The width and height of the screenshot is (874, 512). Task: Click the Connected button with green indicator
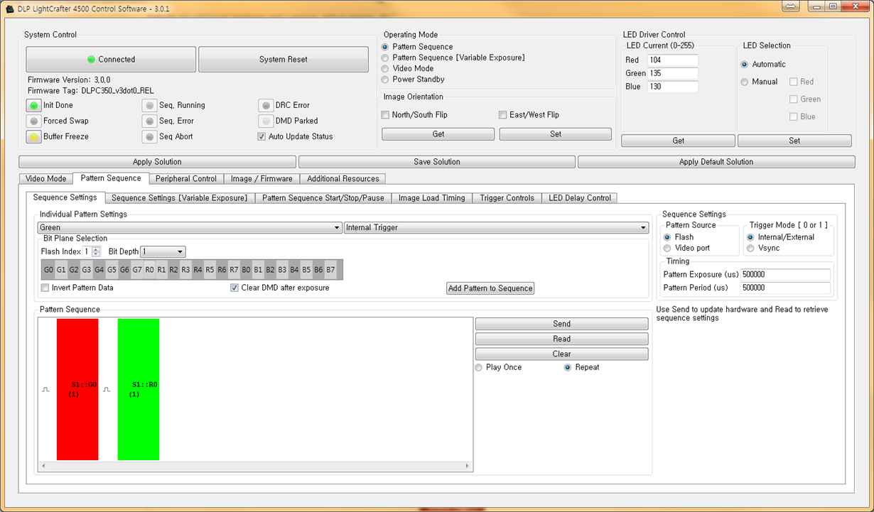(111, 60)
